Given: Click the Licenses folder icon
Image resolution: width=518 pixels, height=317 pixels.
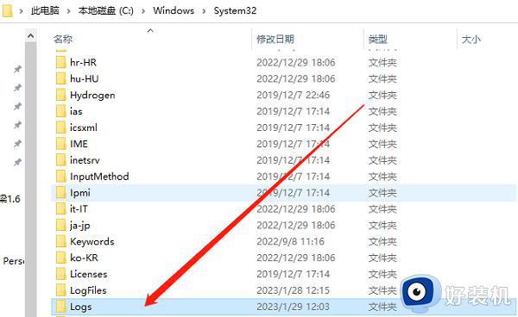Looking at the screenshot, I should [x=60, y=274].
